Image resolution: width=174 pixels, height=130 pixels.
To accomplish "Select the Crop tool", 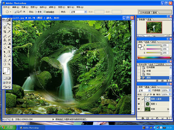I will click(5, 32).
